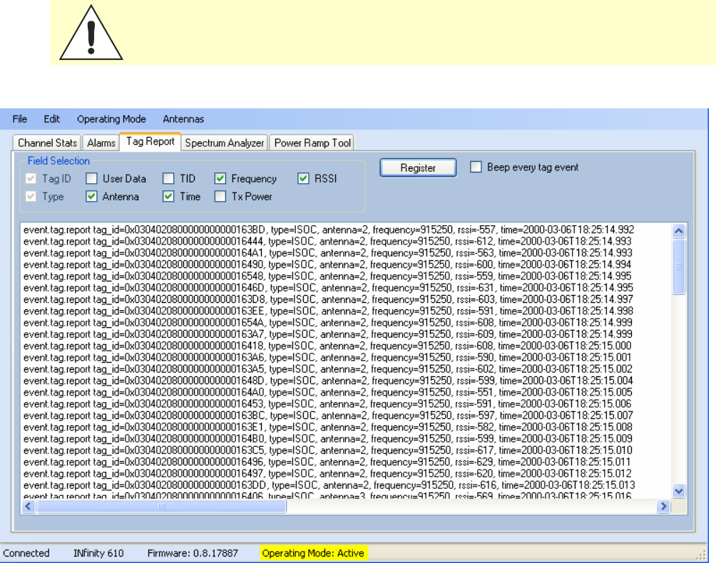Select the tag report row ending 163BD
The width and height of the screenshot is (716, 563).
[x=329, y=229]
